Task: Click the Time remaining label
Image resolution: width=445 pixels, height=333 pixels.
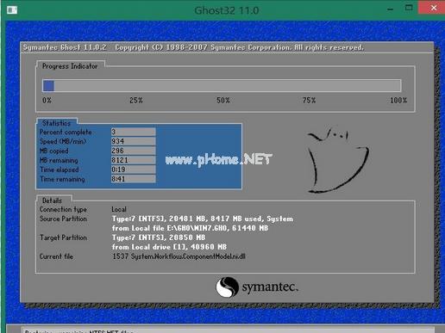Action: tap(62, 179)
